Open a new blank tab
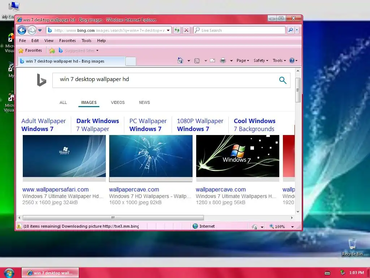 tap(130, 61)
